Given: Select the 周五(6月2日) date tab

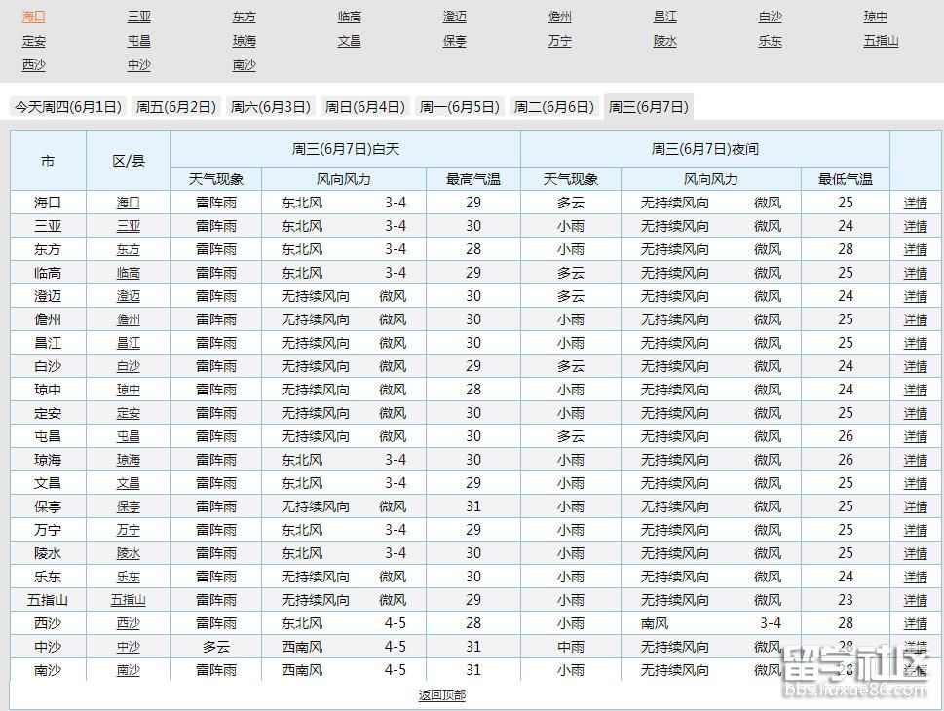Looking at the screenshot, I should coord(175,107).
